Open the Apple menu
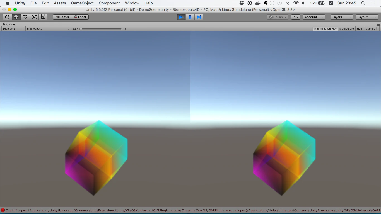The height and width of the screenshot is (214, 381). (8, 3)
